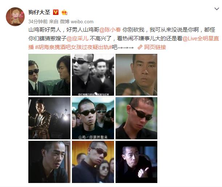Open the post options chevron dropdown
Image resolution: width=222 pixels, height=187 pixels.
coord(217,9)
